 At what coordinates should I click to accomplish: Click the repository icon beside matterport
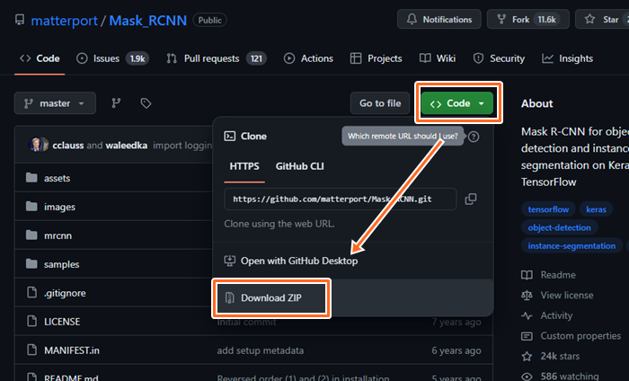pyautogui.click(x=20, y=20)
